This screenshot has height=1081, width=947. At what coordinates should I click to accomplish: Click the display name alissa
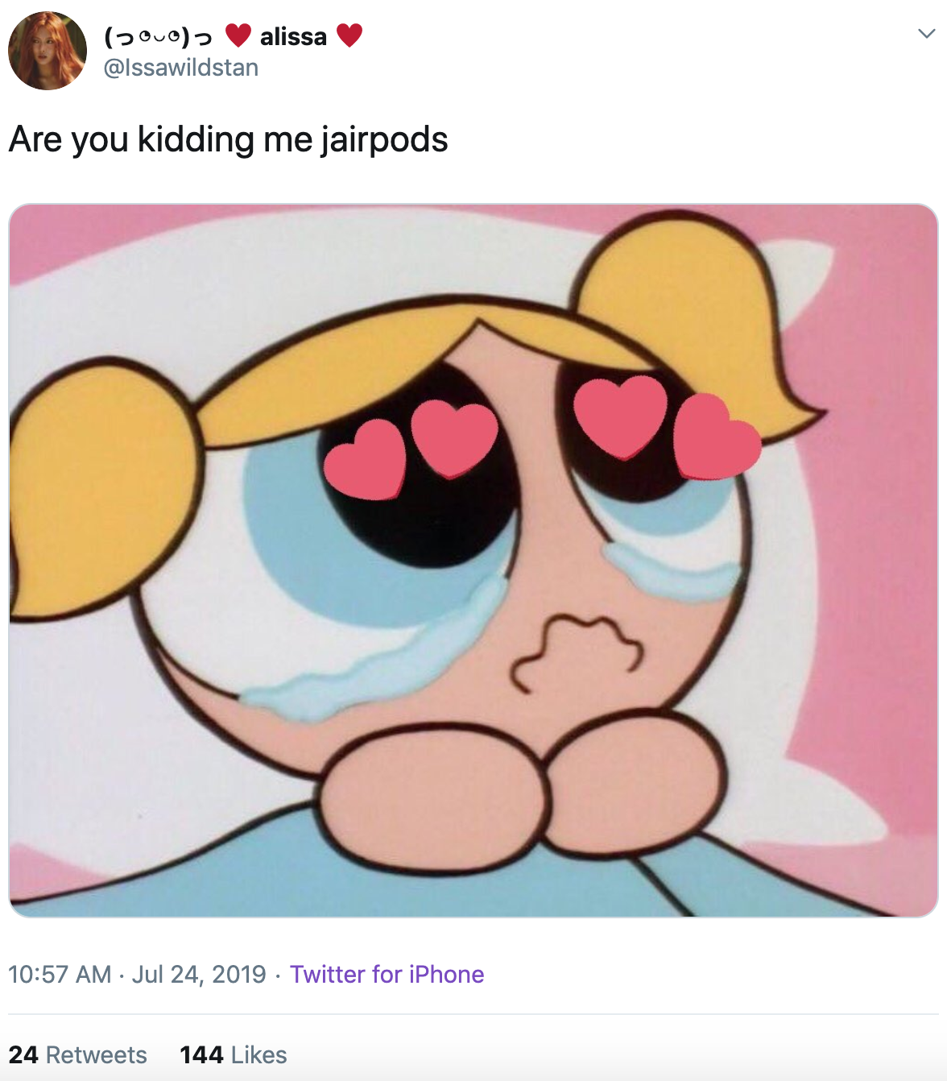pyautogui.click(x=293, y=36)
